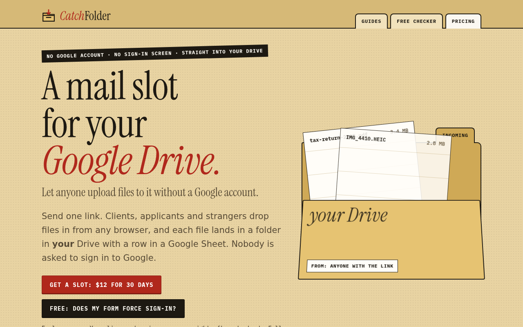Click Get a slot: $12 for 30 days
523x327 pixels.
coord(101,285)
